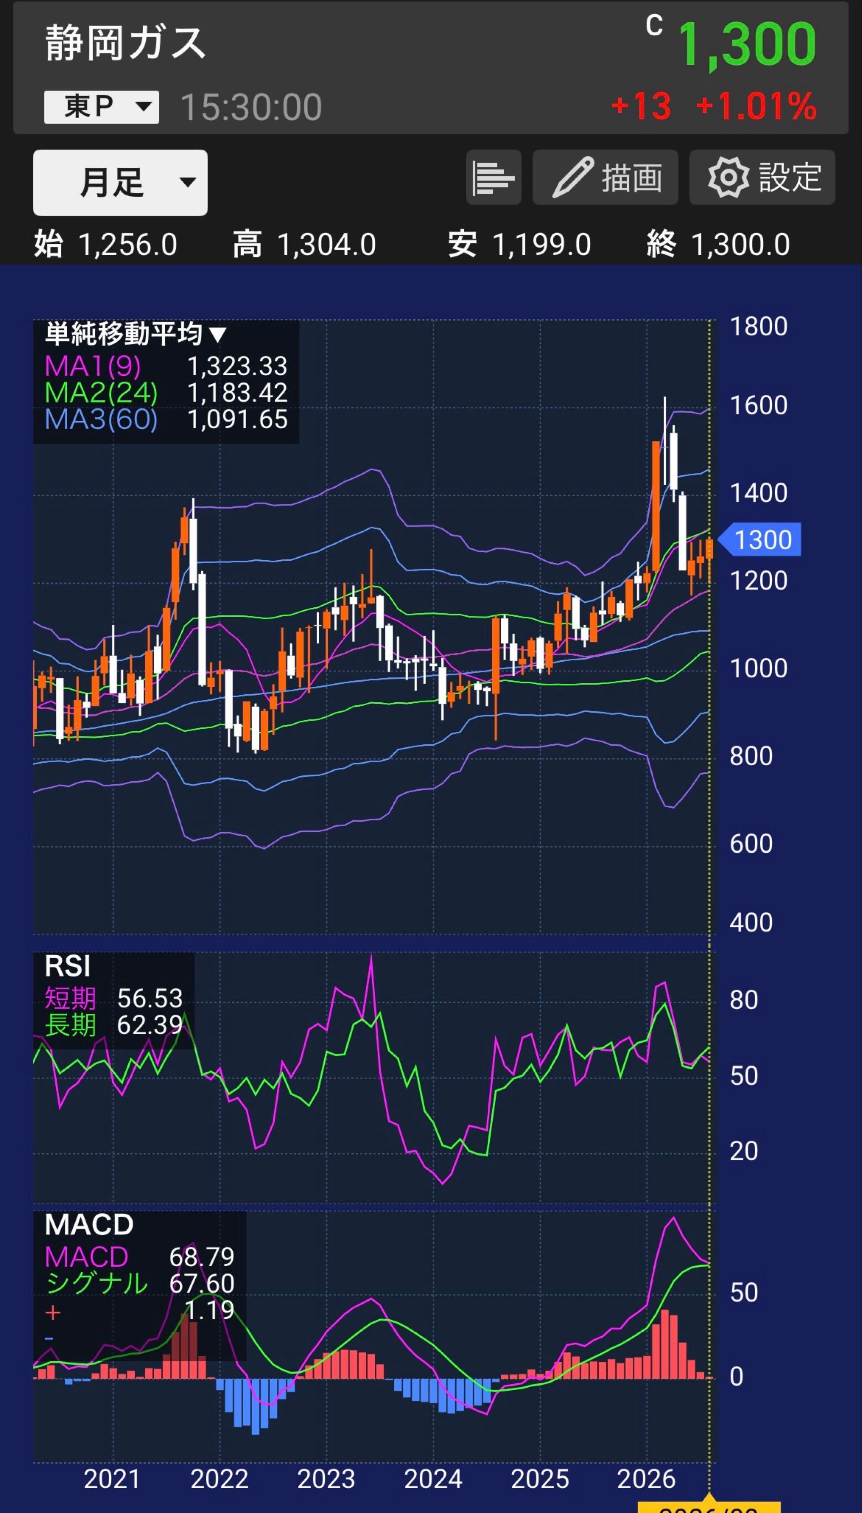Image resolution: width=862 pixels, height=1513 pixels.
Task: Select the RSI panel label
Action: pos(68,966)
